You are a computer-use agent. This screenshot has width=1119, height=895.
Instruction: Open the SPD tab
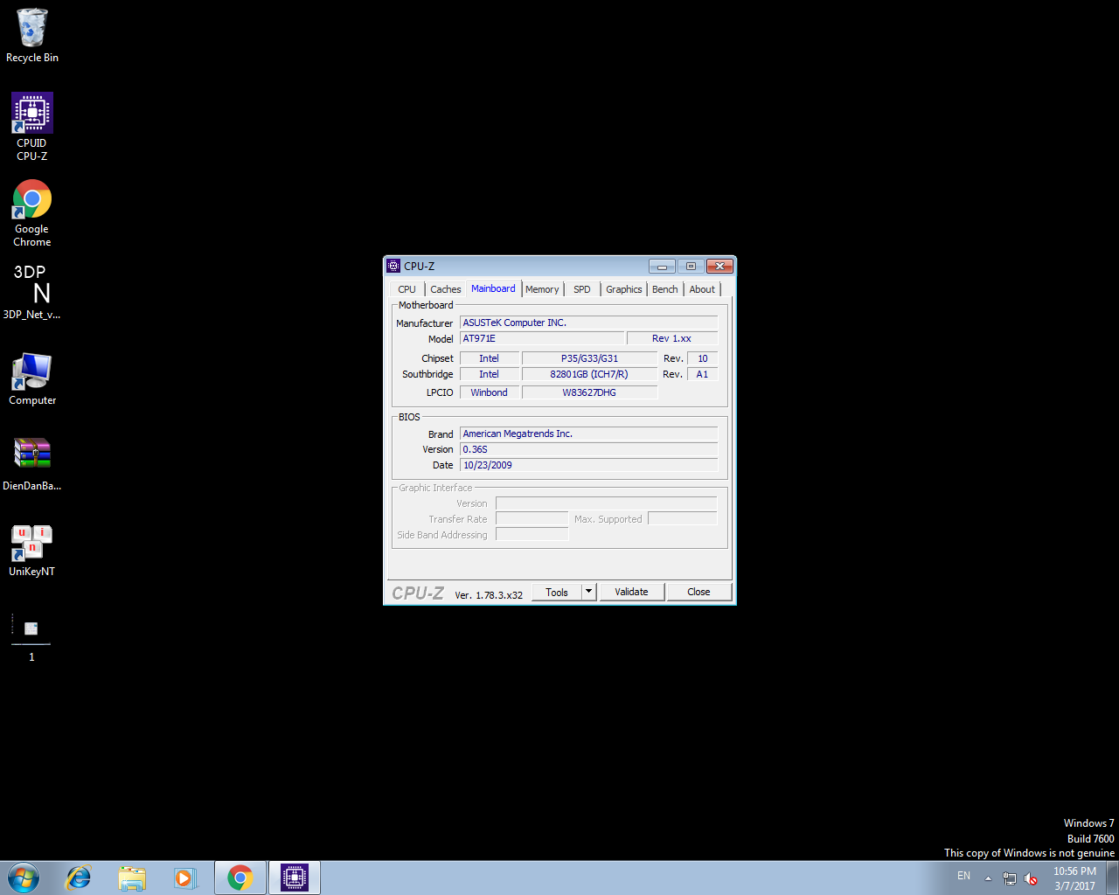582,289
